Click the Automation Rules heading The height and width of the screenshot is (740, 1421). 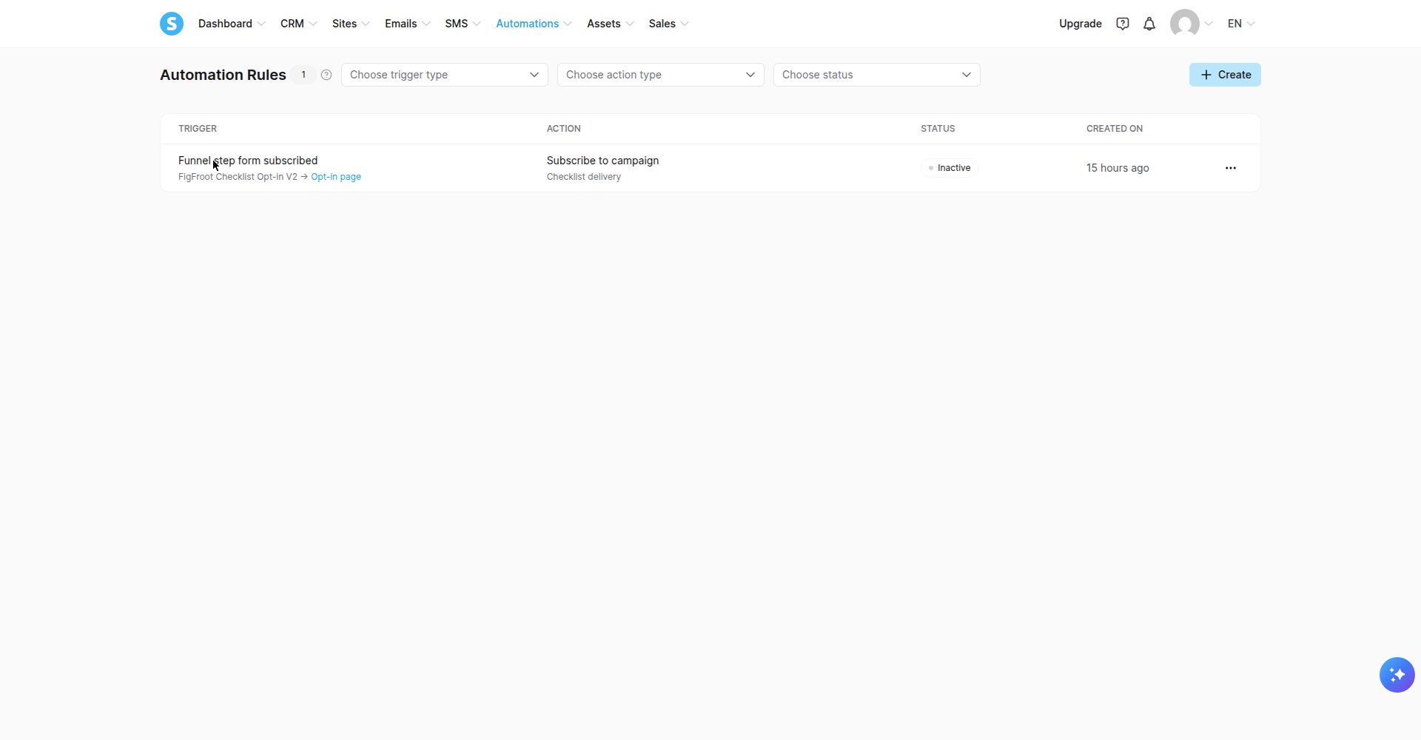click(x=223, y=75)
